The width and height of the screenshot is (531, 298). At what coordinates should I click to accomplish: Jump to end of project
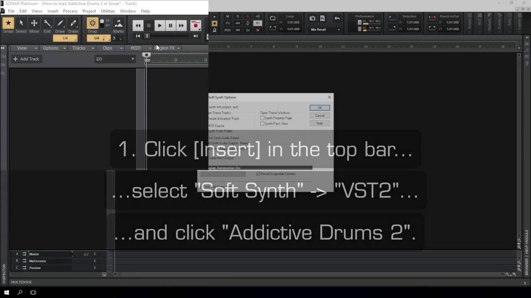pos(195,36)
